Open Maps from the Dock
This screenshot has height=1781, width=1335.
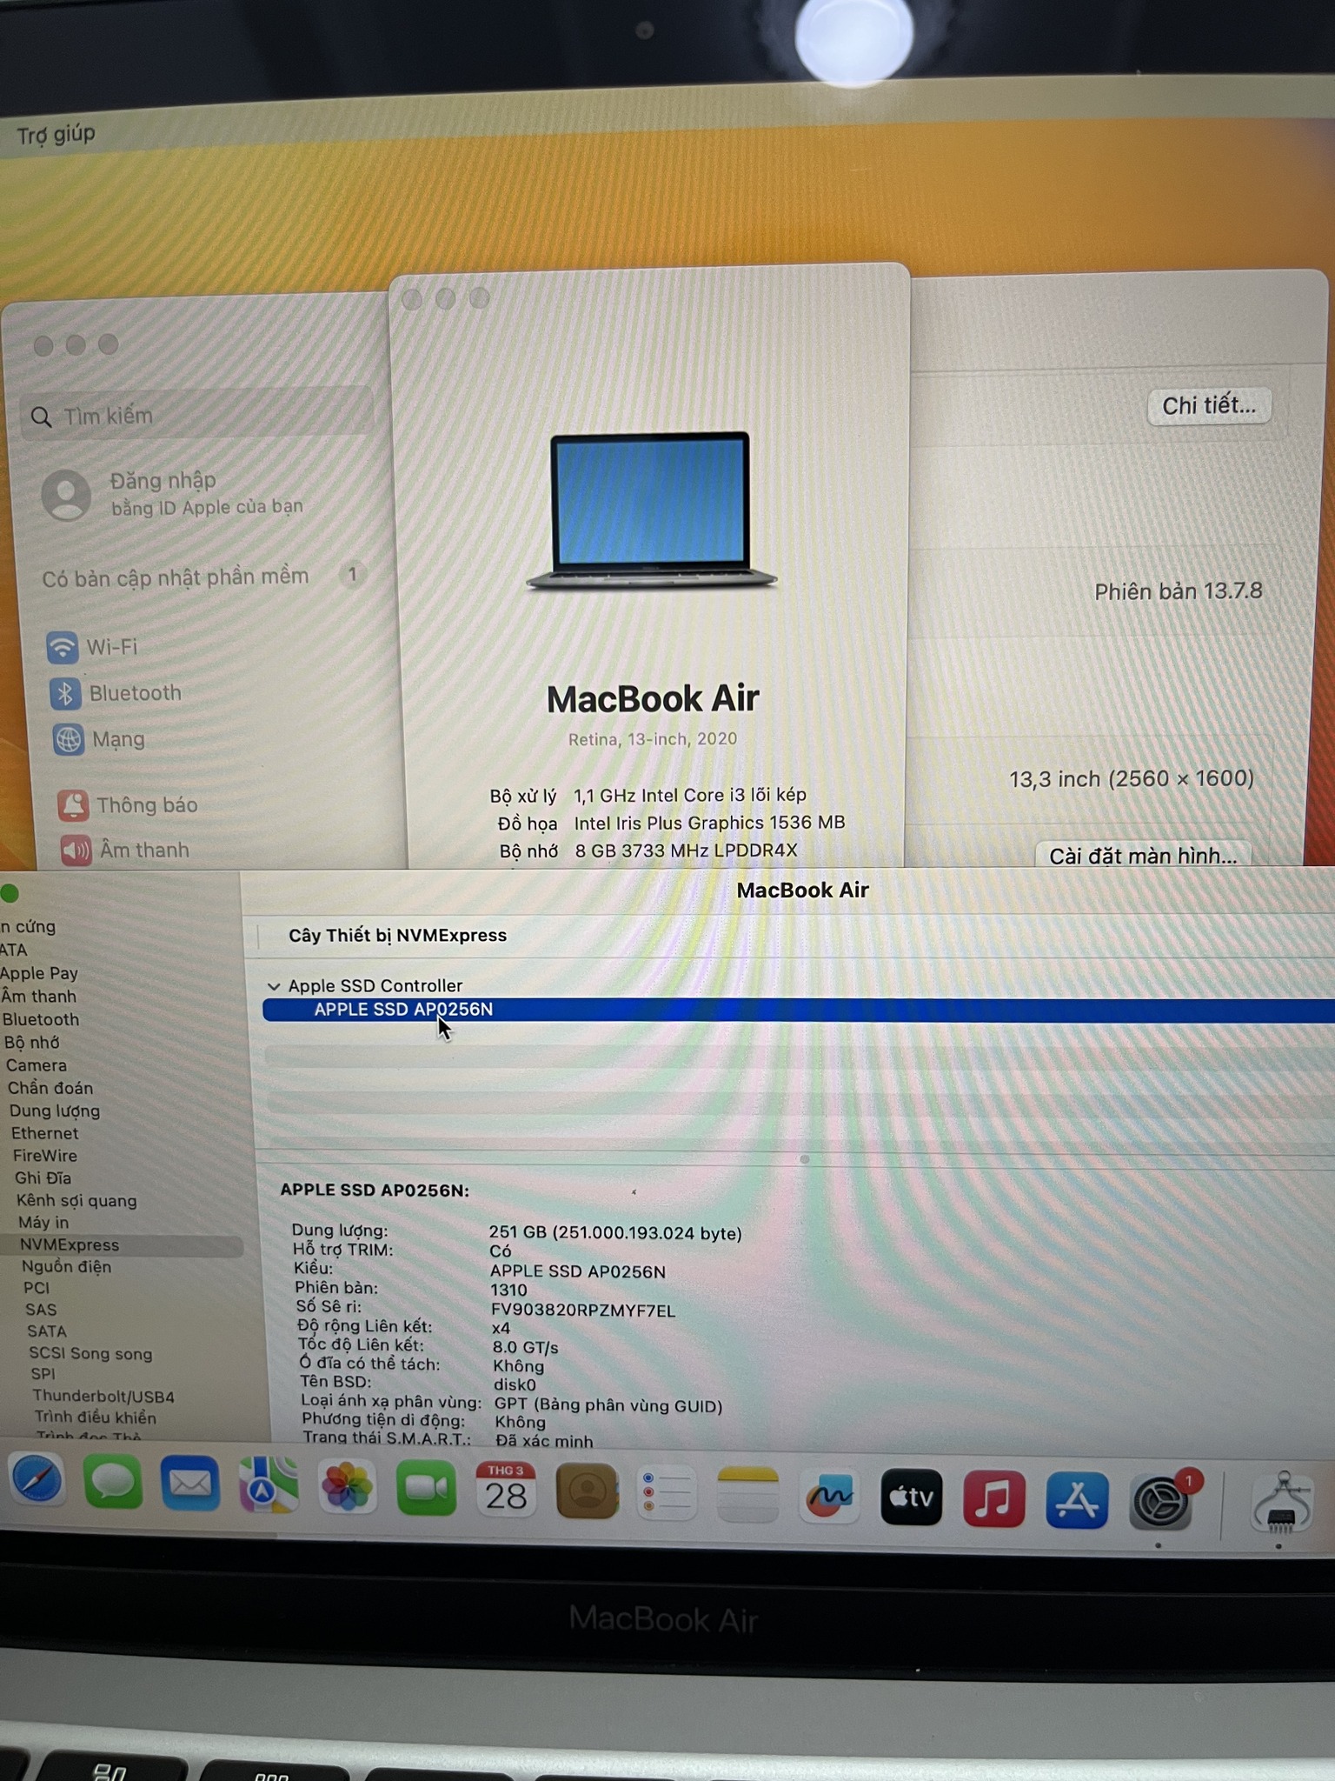click(x=269, y=1486)
